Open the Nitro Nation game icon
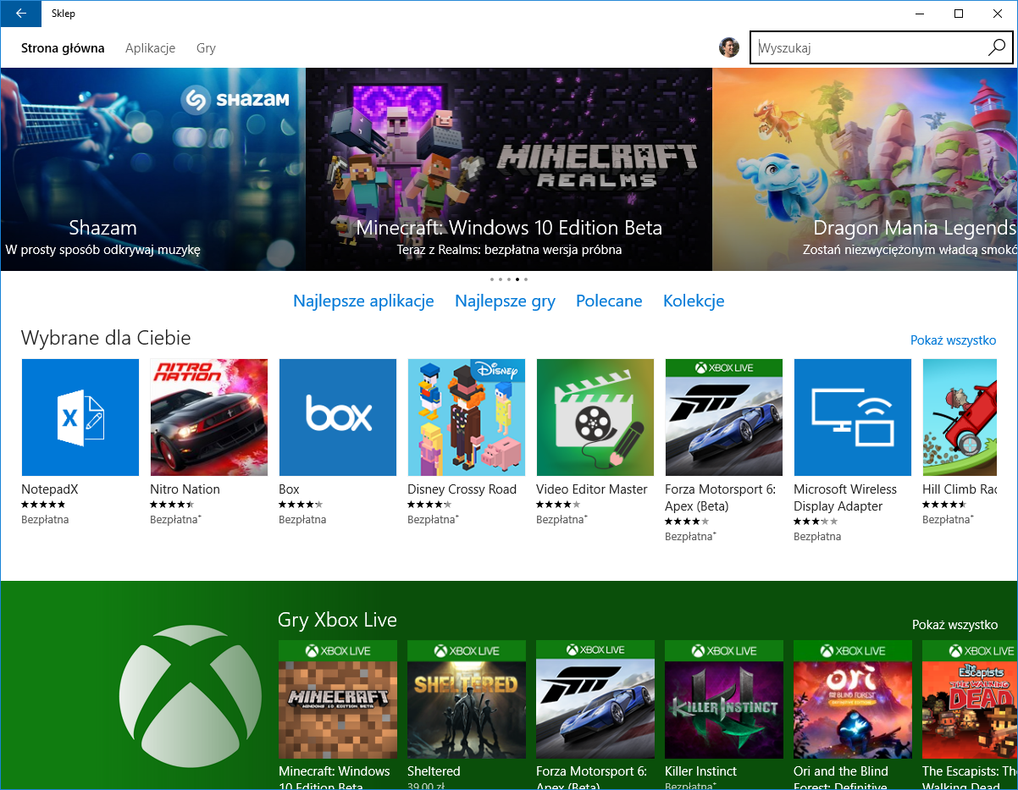The image size is (1018, 790). tap(209, 417)
